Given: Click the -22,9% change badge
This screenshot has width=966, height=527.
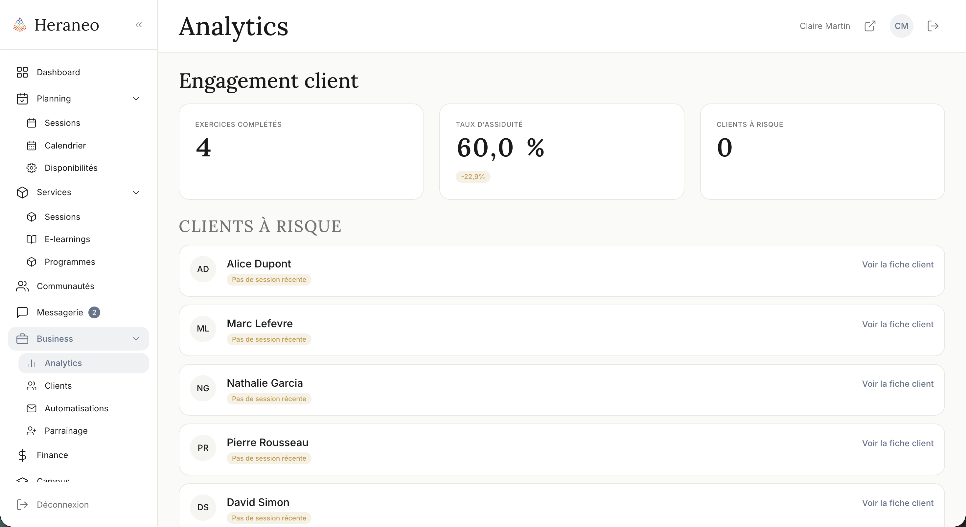Looking at the screenshot, I should tap(472, 176).
